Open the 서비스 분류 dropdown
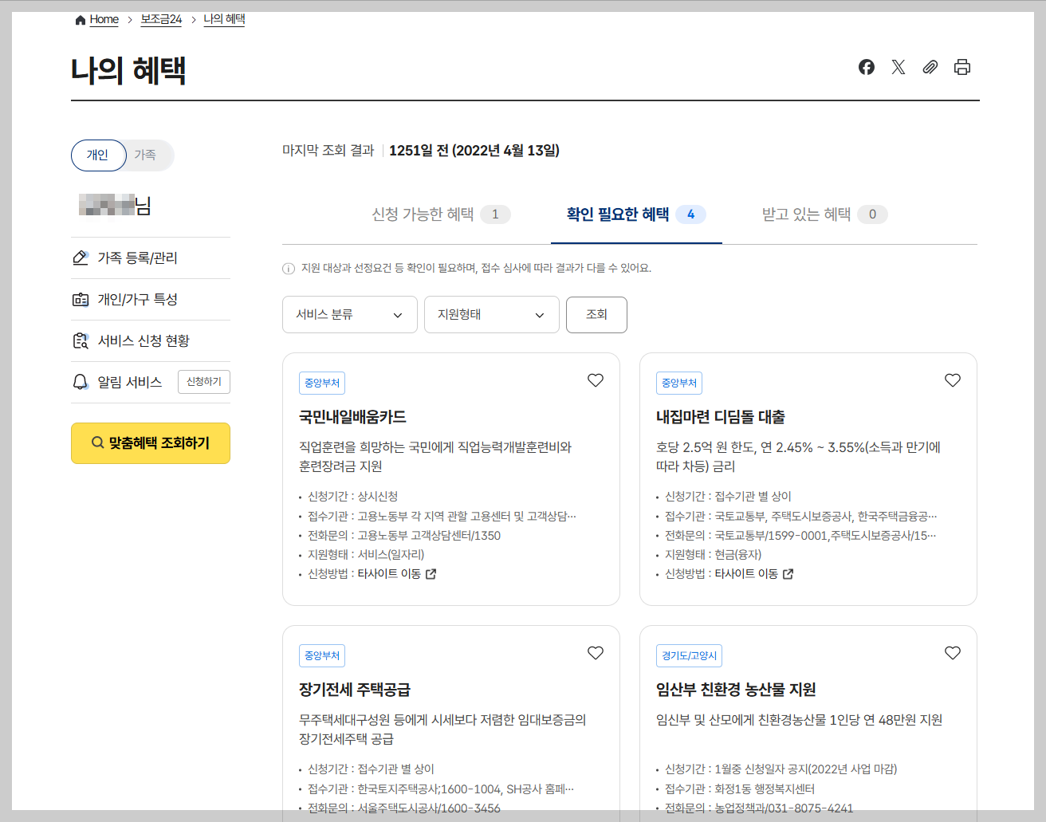 (350, 314)
